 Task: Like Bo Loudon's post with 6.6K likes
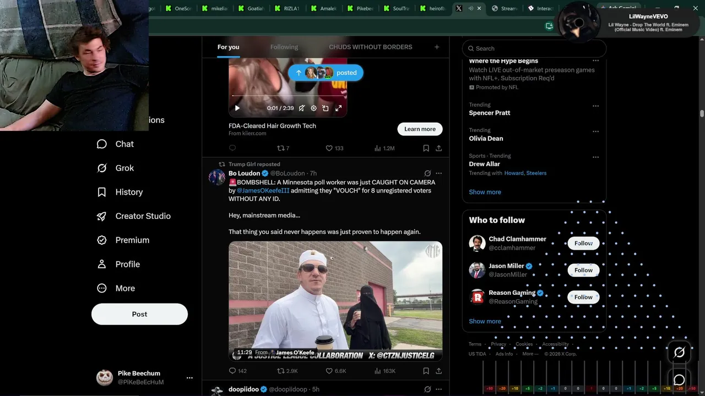(x=335, y=371)
